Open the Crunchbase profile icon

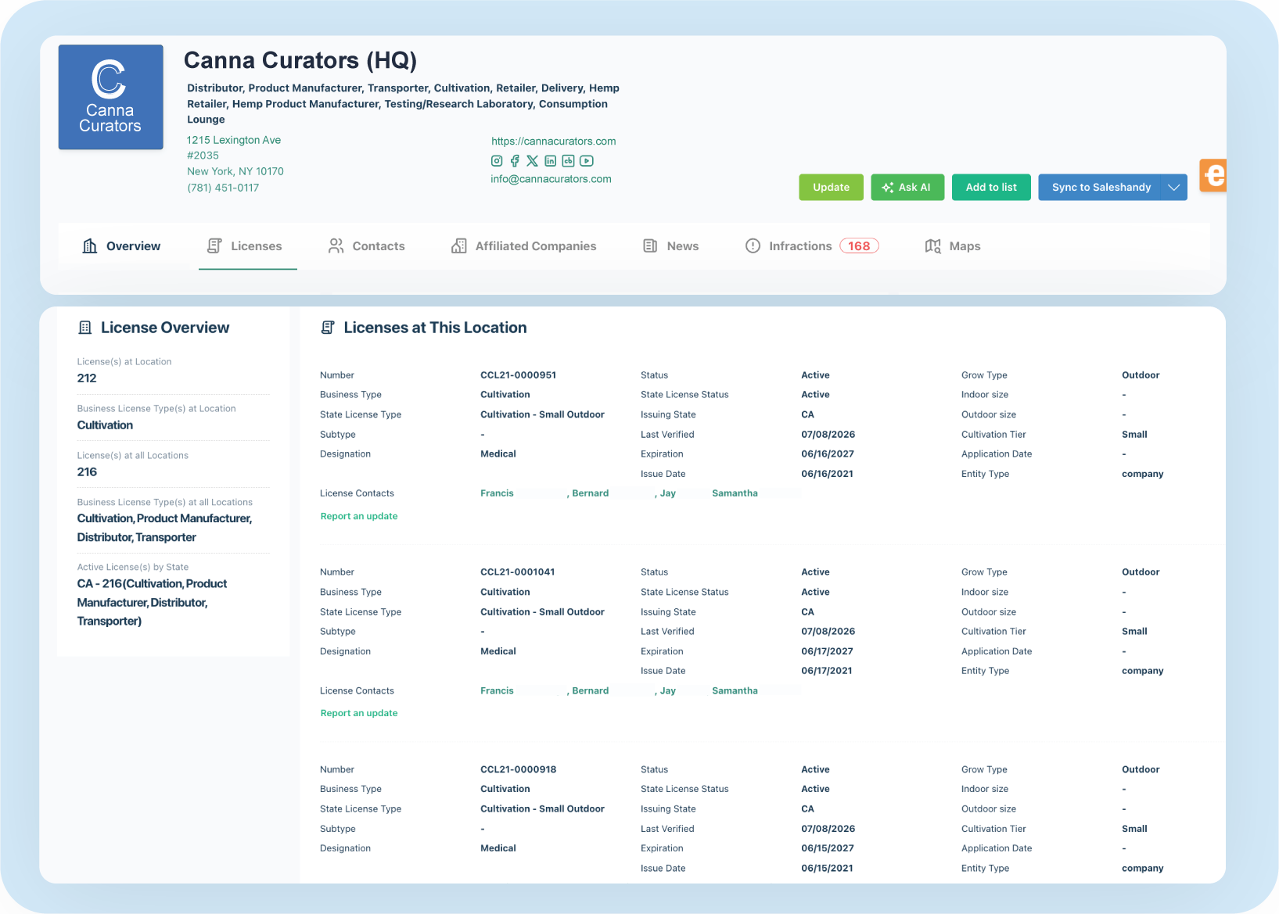[569, 161]
